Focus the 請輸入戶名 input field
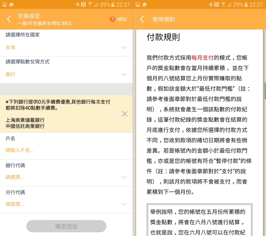The width and height of the screenshot is (266, 236). [x=66, y=150]
